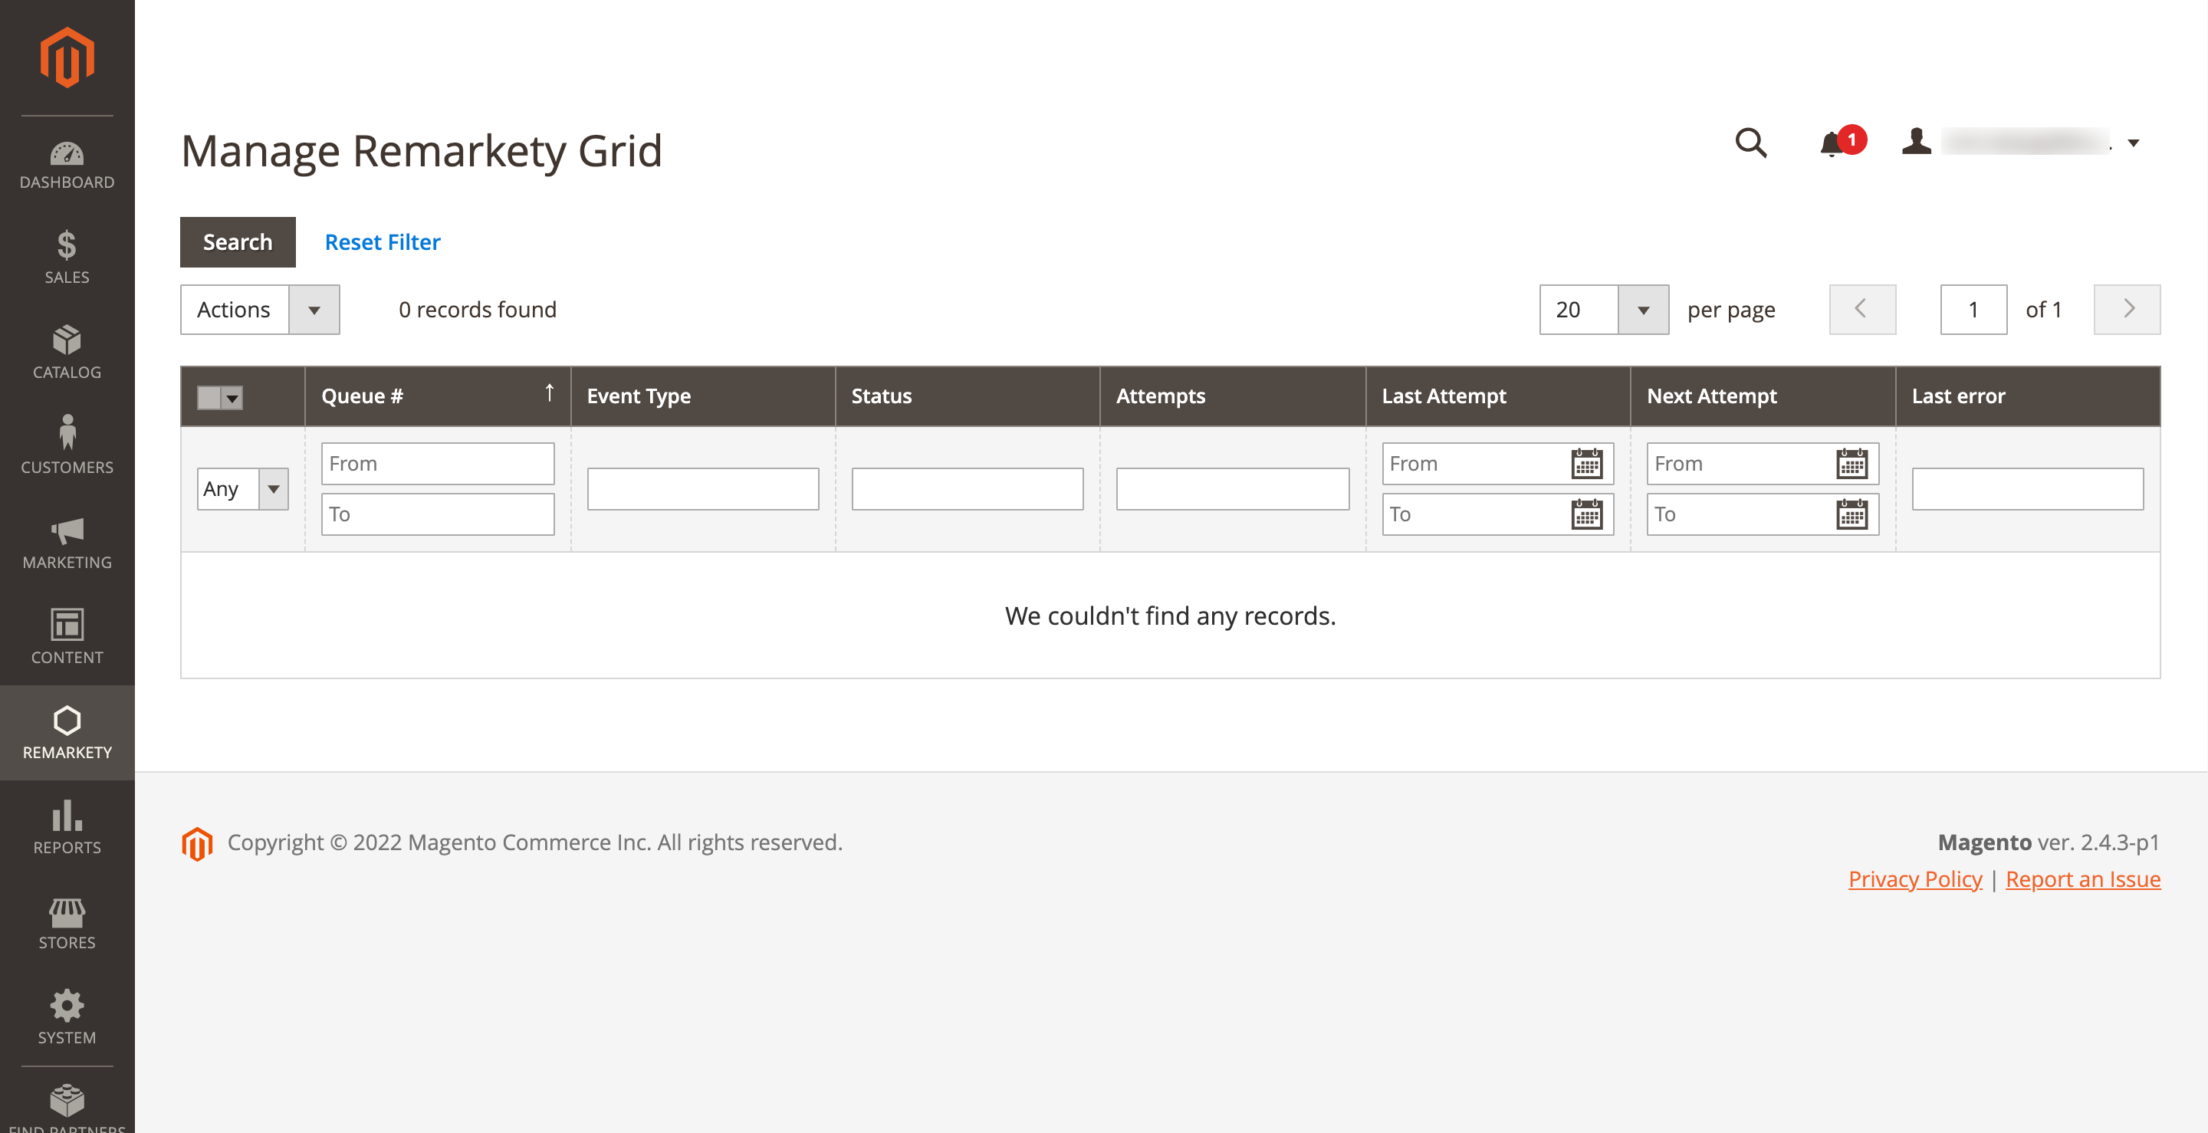Open the per page count dropdown
This screenshot has width=2208, height=1133.
1604,310
